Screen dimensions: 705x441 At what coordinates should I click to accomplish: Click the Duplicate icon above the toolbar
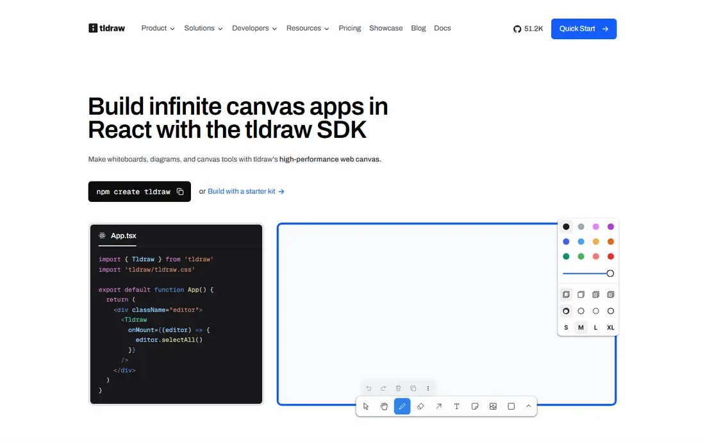tap(413, 388)
